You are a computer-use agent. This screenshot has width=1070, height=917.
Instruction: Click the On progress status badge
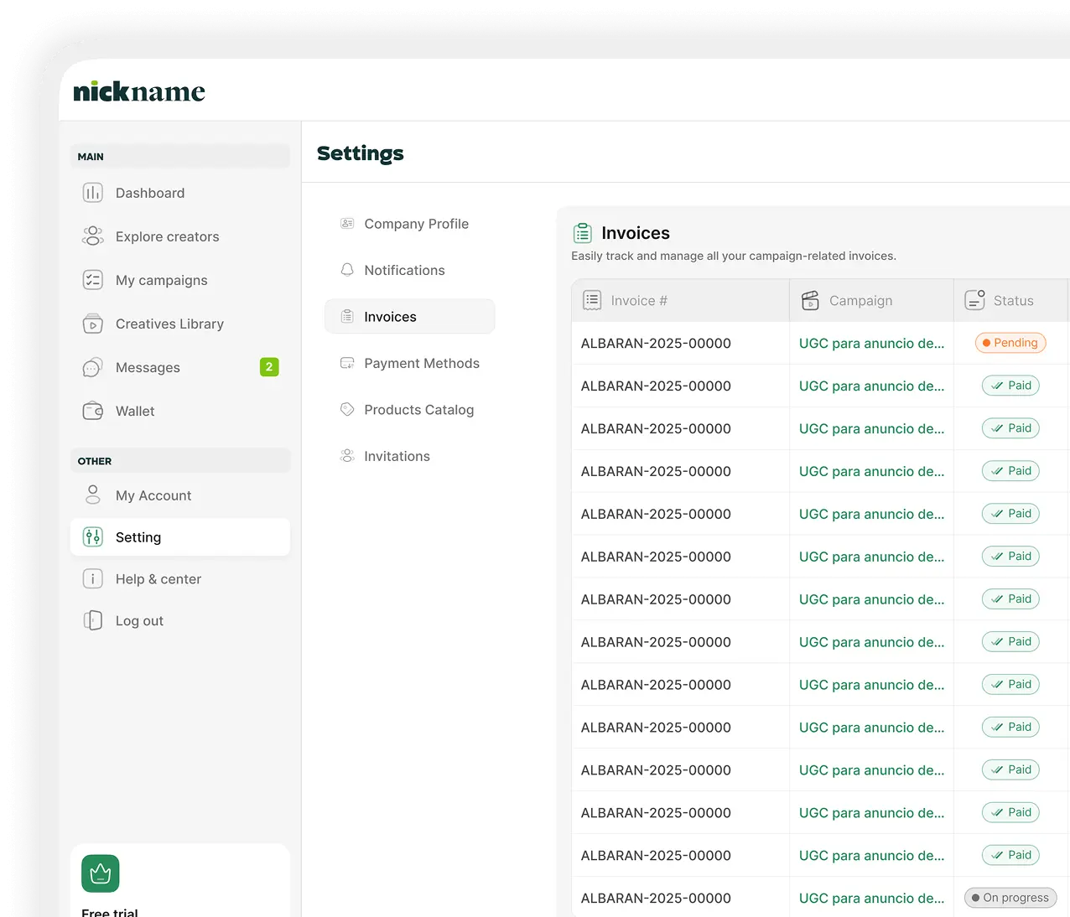coord(1010,898)
